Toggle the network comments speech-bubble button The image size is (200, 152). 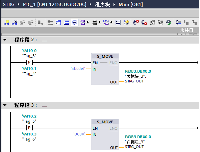tap(75, 23)
